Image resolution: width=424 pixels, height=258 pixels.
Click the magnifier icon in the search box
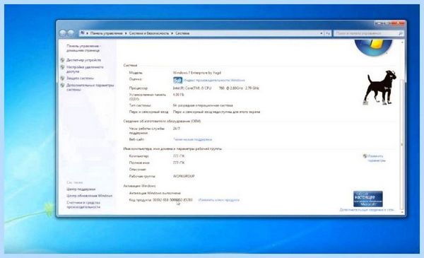(x=401, y=33)
